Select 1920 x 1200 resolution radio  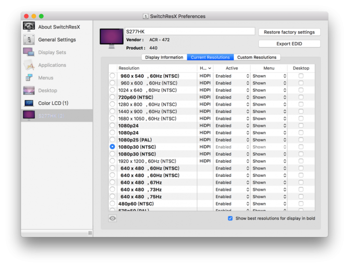pyautogui.click(x=112, y=161)
